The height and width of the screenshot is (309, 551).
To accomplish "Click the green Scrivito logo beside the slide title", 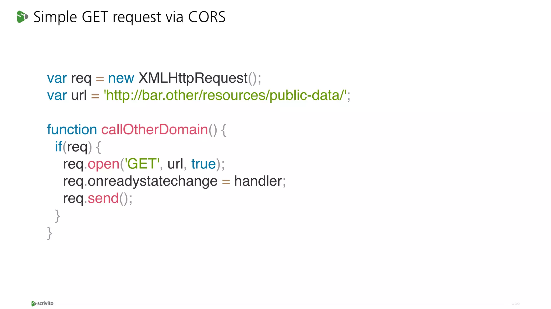I will [22, 17].
